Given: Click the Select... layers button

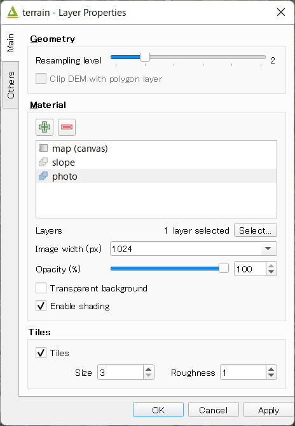Looking at the screenshot, I should point(256,230).
